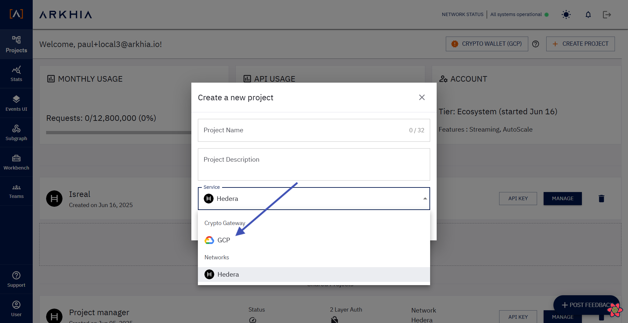Click the React Query devtools flower icon
Image resolution: width=628 pixels, height=323 pixels.
point(615,310)
